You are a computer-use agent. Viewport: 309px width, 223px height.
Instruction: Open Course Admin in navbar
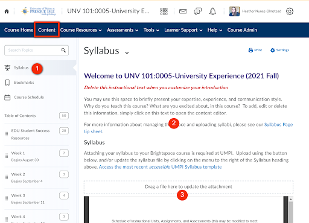coord(242,30)
